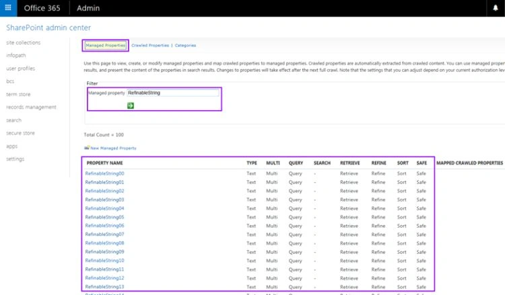Go to site collections
The width and height of the screenshot is (505, 295).
pos(23,42)
